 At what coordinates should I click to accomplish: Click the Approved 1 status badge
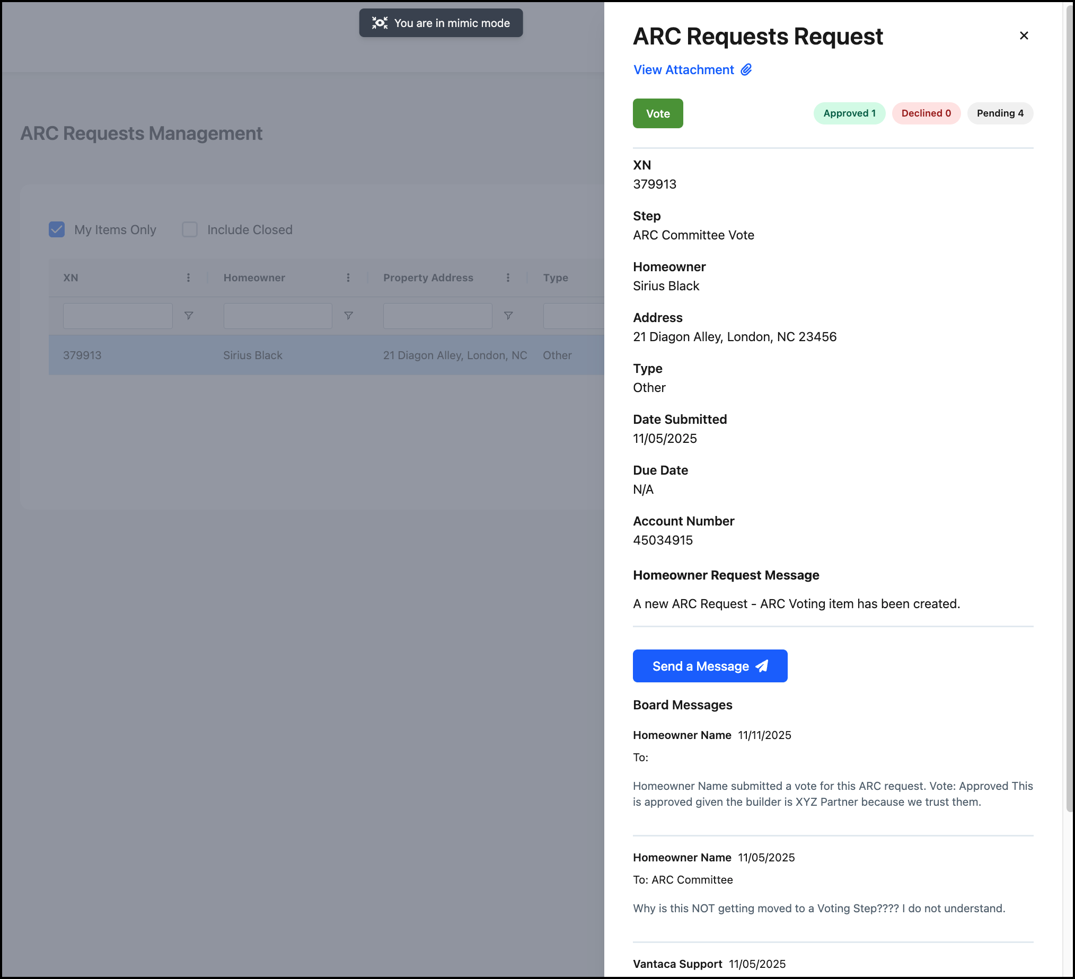[849, 113]
